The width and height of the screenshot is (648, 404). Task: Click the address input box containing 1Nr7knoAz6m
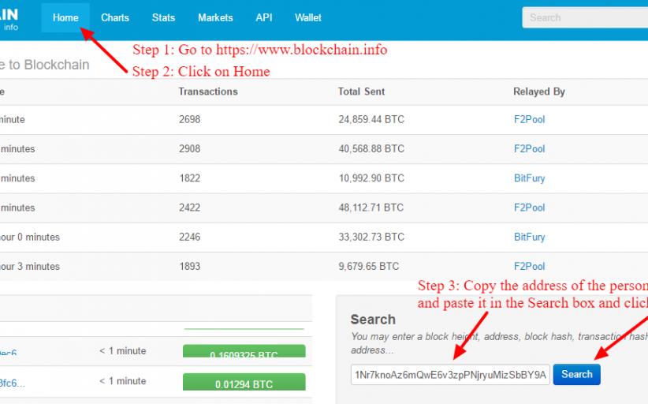(450, 375)
